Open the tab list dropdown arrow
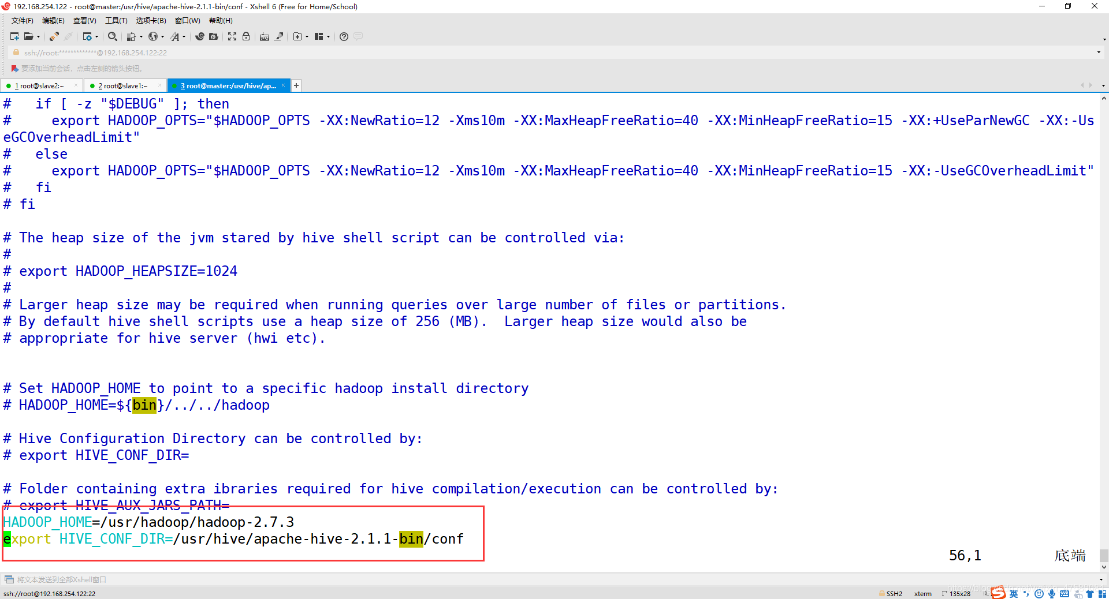The height and width of the screenshot is (599, 1109). coord(1103,85)
